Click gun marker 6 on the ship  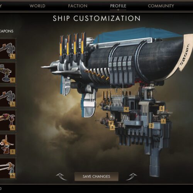pos(111,123)
